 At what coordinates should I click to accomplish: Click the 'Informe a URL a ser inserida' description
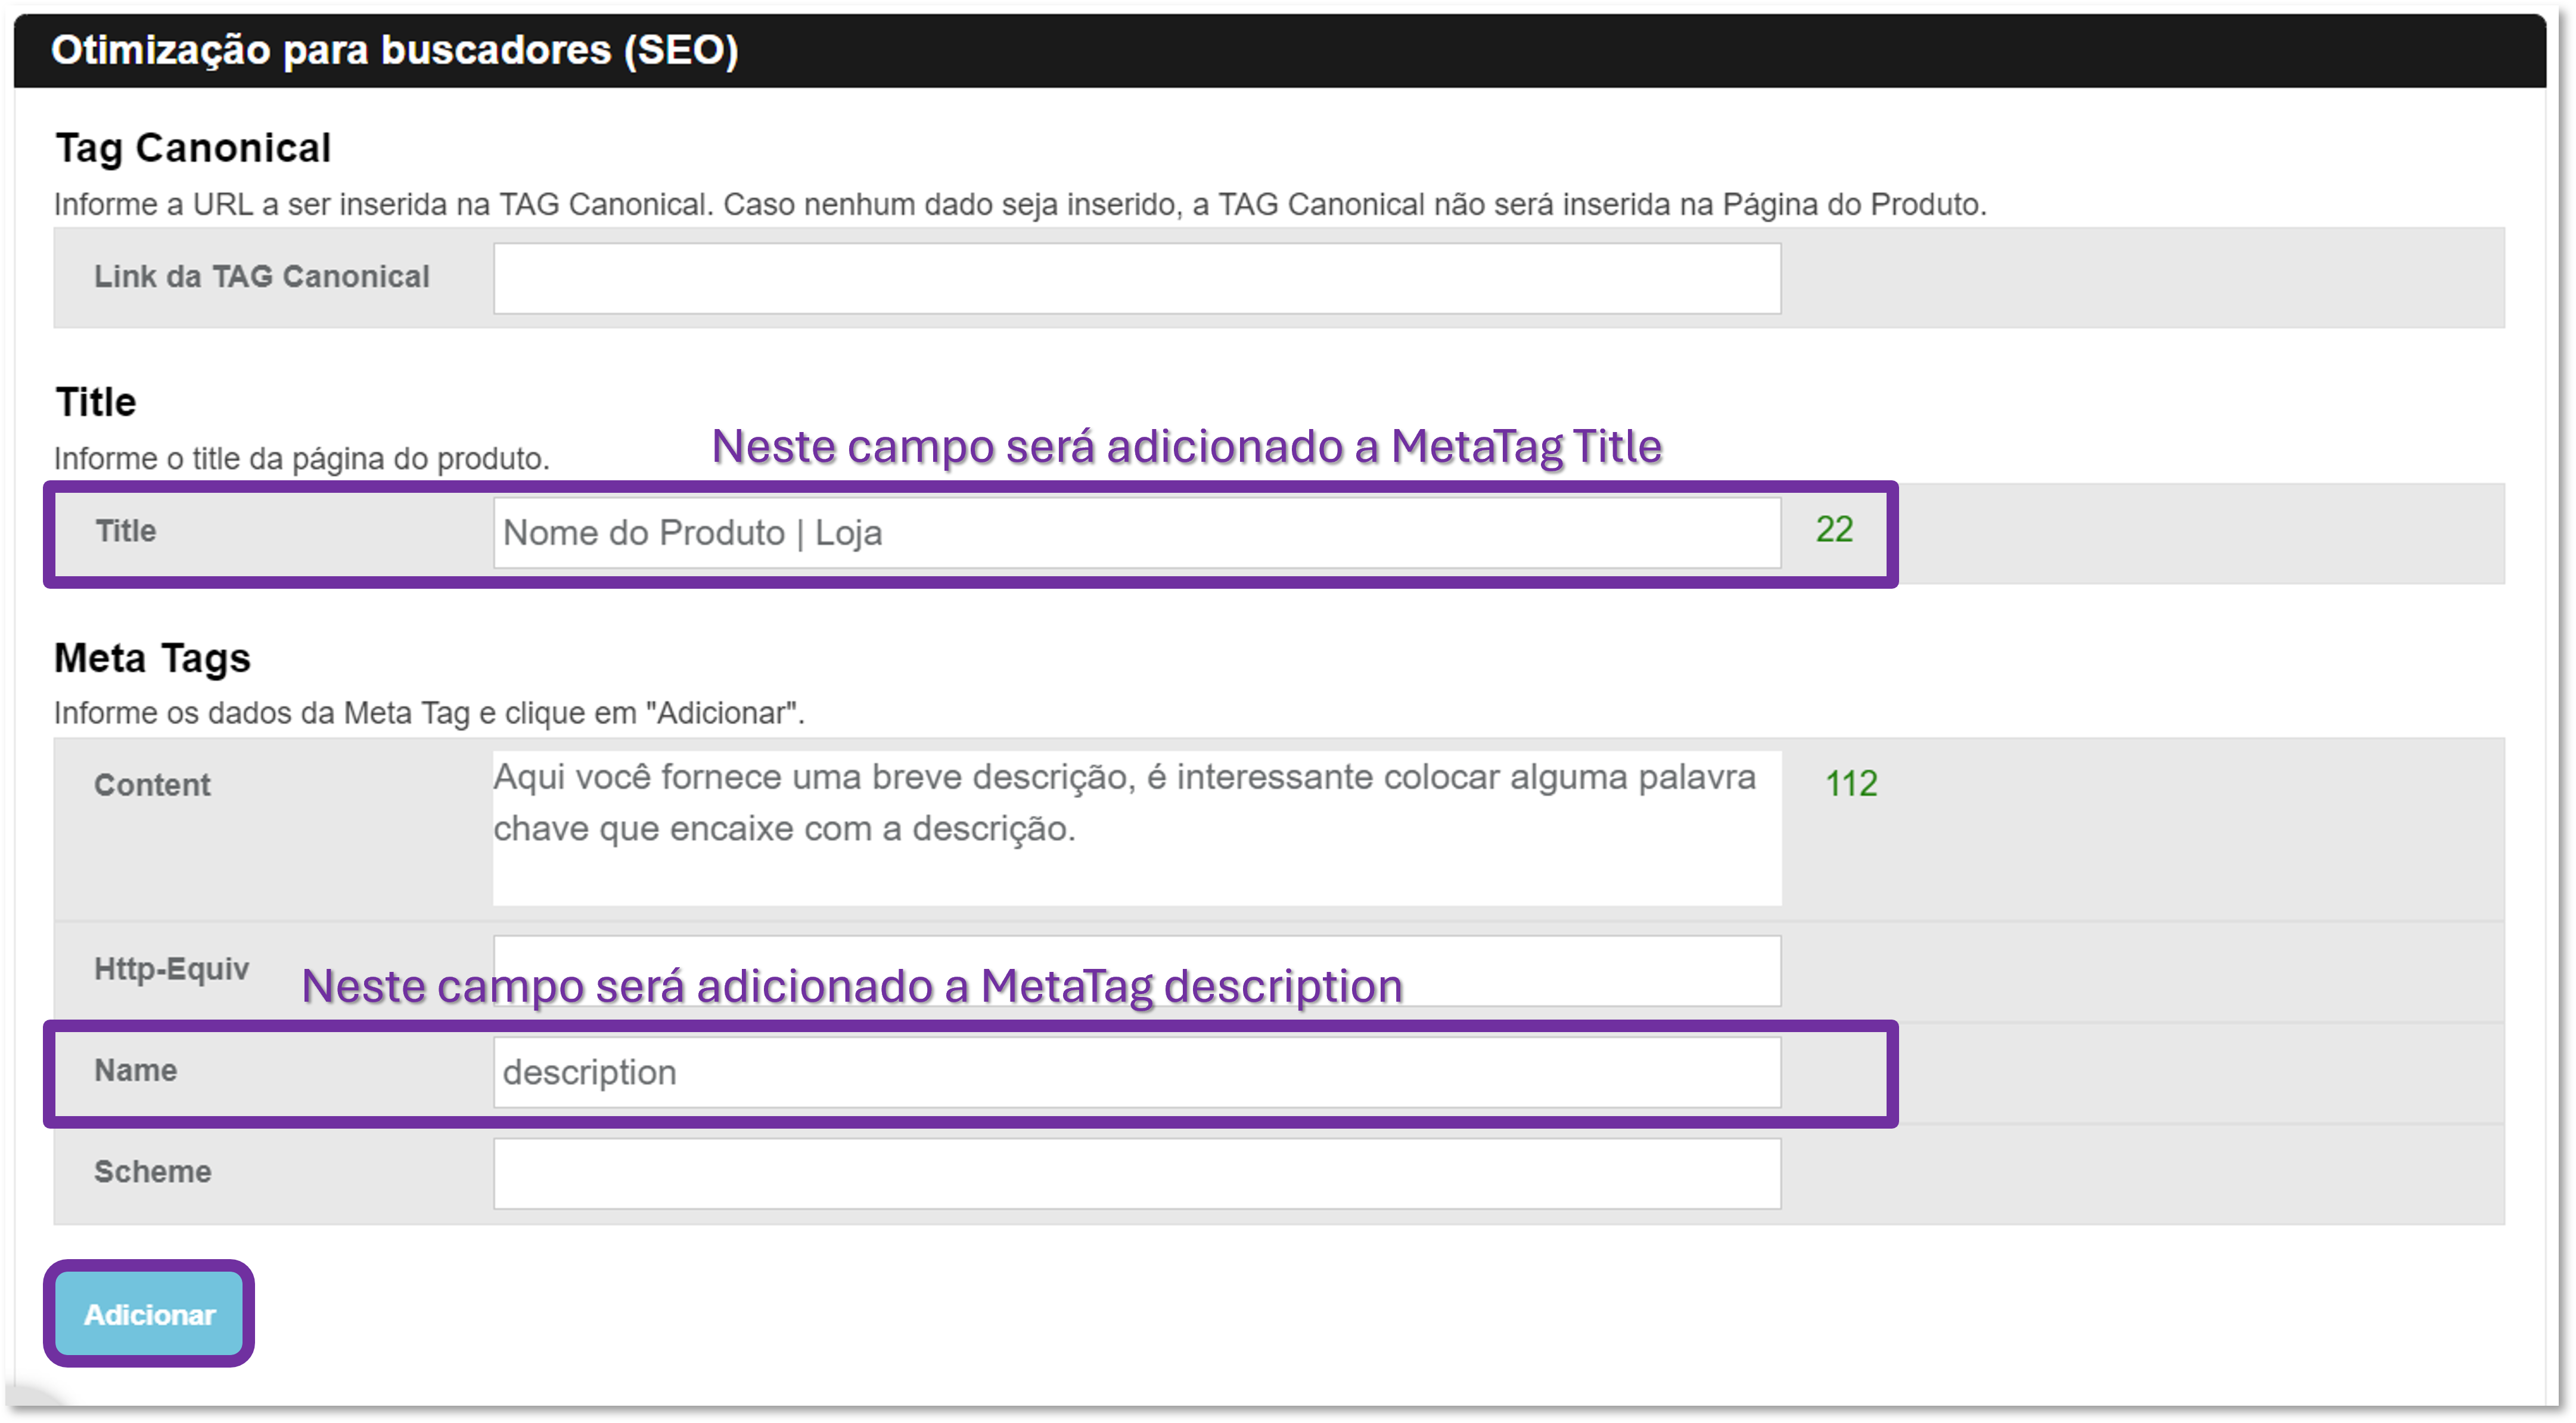(x=1020, y=204)
